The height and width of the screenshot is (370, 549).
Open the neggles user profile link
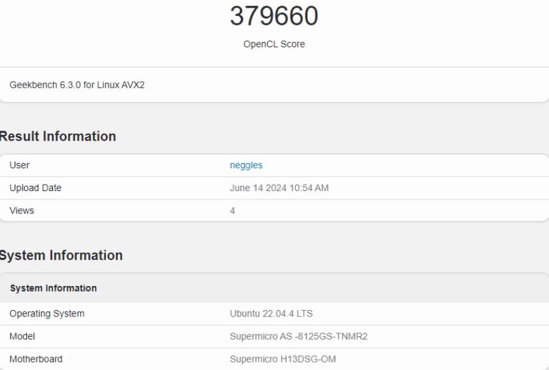[x=246, y=165]
